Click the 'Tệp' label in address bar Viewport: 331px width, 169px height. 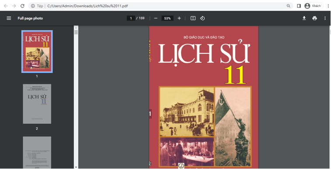(x=40, y=6)
